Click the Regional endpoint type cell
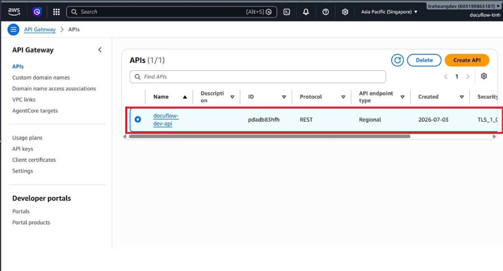Screen dimensions: 503x271 [370, 120]
